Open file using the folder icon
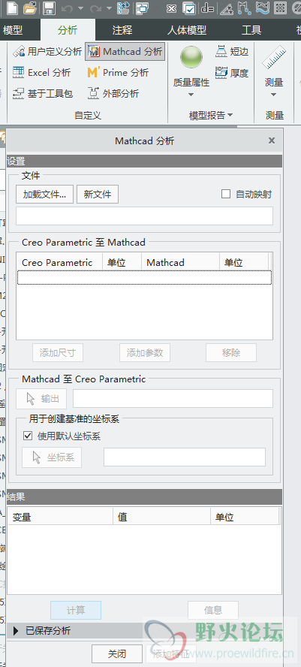 click(30, 8)
